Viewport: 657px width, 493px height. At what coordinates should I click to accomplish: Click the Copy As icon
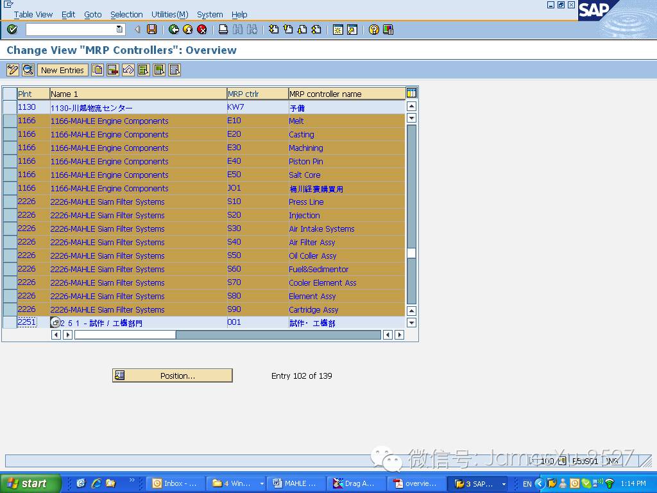coord(98,70)
